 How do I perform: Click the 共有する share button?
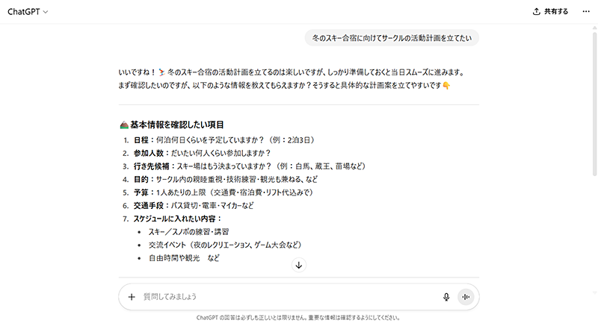550,11
